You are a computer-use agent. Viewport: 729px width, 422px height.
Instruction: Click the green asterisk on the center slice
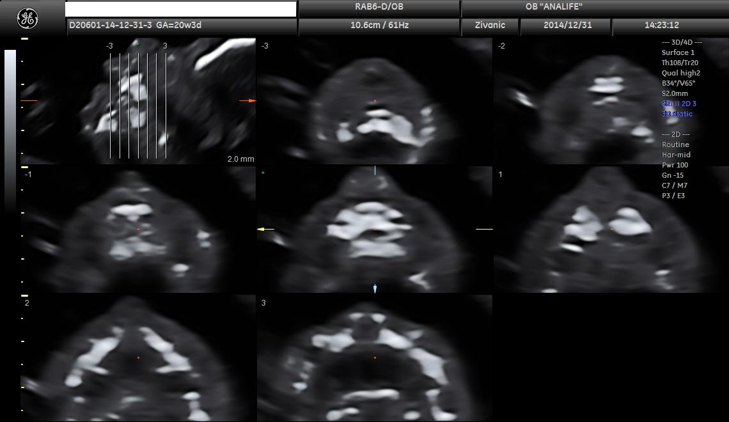263,173
